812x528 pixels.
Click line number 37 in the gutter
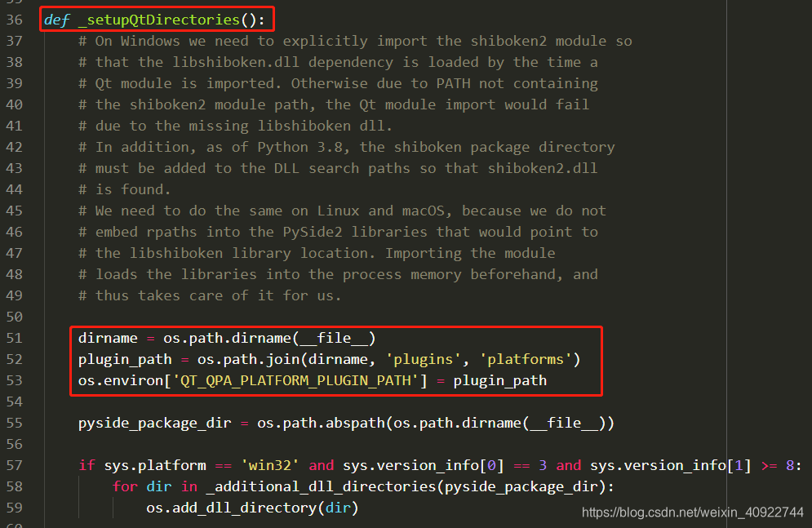point(14,41)
